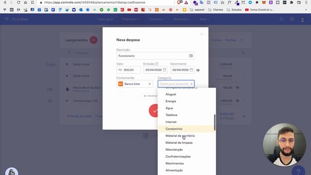Open the Emissão date calendar icon
The image size is (311, 175).
164,70
